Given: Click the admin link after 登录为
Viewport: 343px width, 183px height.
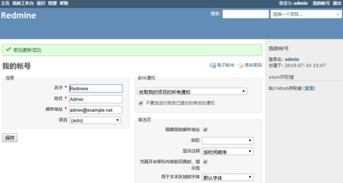Looking at the screenshot, I should pyautogui.click(x=301, y=3).
